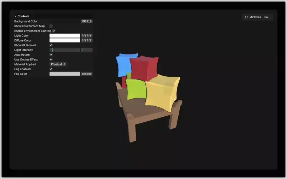Disable the Fog Enabled checkbox

[51, 69]
